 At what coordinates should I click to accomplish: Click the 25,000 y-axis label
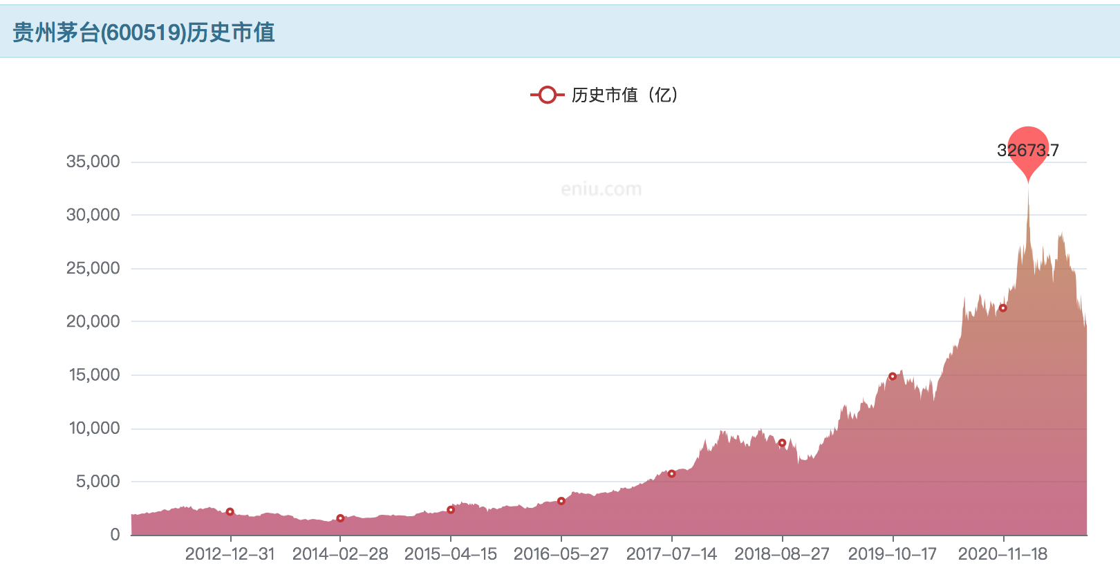pyautogui.click(x=93, y=268)
